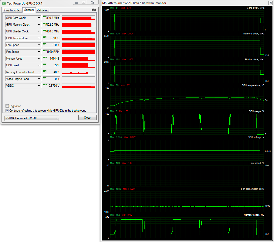The height and width of the screenshot is (242, 274).
Task: Click the GPU-Z title bar app icon
Action: [x=4, y=3]
